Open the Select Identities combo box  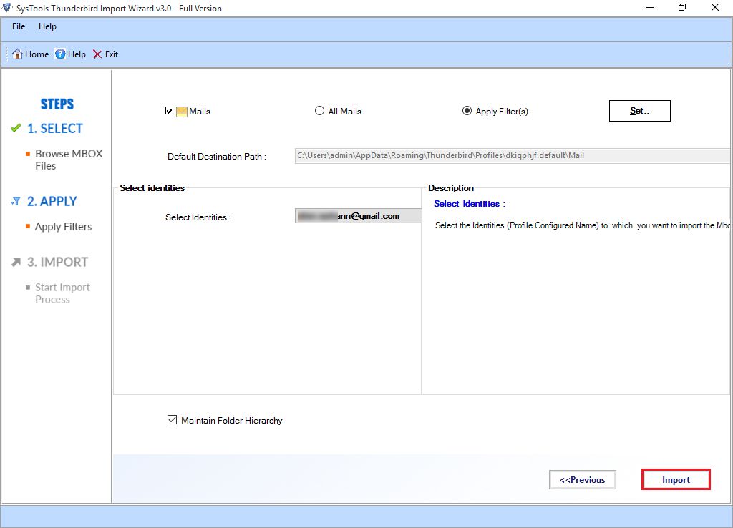click(x=358, y=216)
